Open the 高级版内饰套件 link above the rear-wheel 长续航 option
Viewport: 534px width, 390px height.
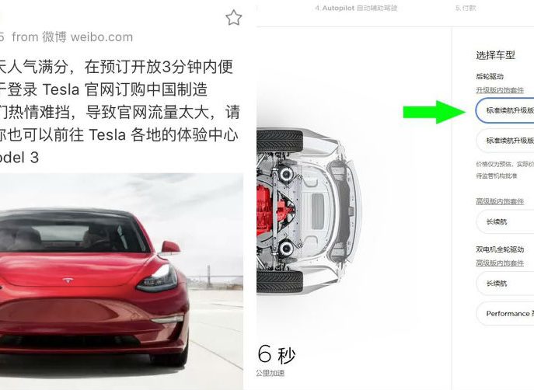point(500,201)
